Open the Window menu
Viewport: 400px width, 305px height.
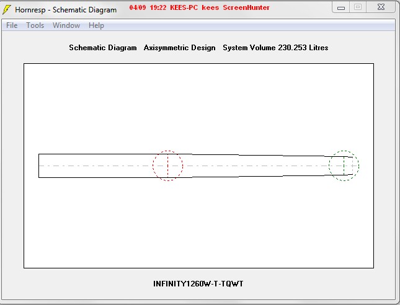(x=66, y=25)
